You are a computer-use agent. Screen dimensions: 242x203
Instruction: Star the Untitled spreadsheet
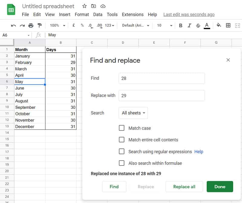pos(84,6)
